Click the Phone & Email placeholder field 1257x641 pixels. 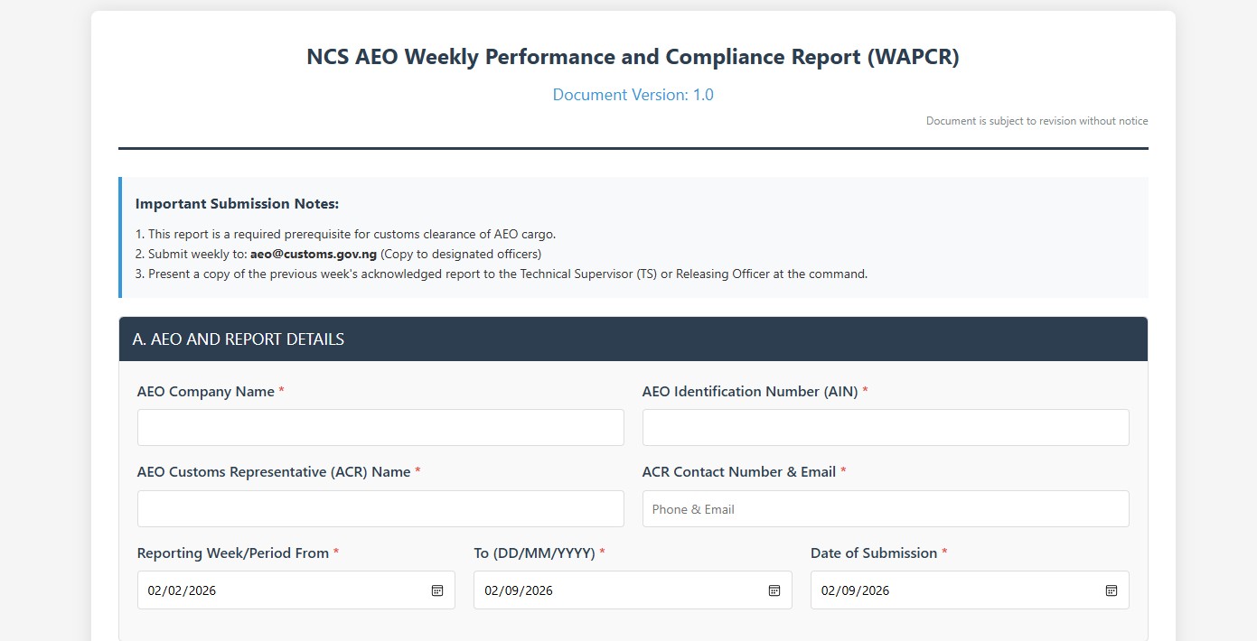pos(885,508)
